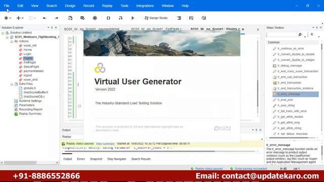The width and height of the screenshot is (324, 182).
Task: Collapse the Actions folder in Solution Explorer
Action: pos(12,41)
